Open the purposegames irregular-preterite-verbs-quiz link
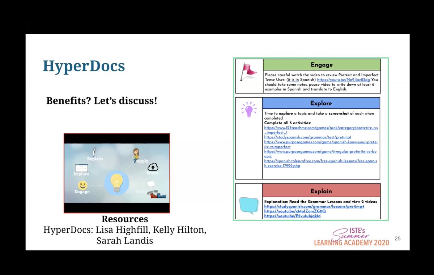The width and height of the screenshot is (434, 275). point(321,154)
